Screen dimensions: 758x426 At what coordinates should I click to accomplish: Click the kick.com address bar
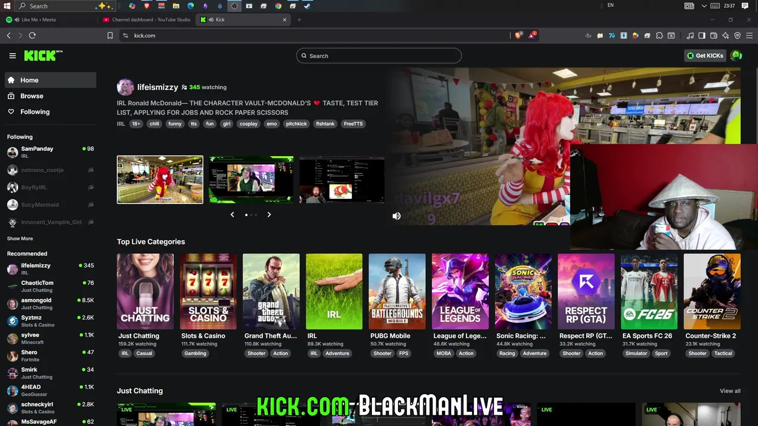point(314,35)
